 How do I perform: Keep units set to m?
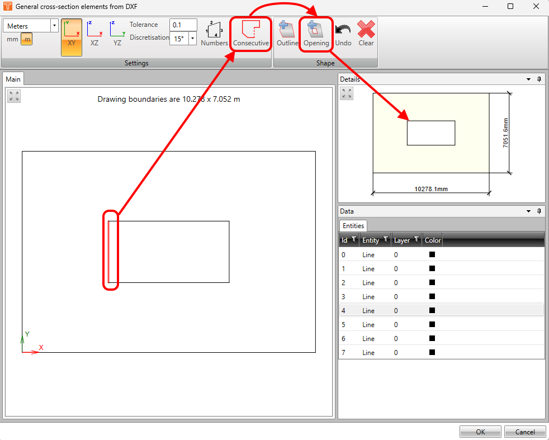coord(27,40)
